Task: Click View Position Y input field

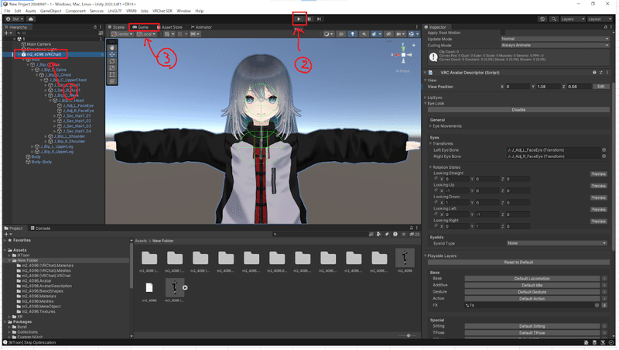Action: coord(549,87)
